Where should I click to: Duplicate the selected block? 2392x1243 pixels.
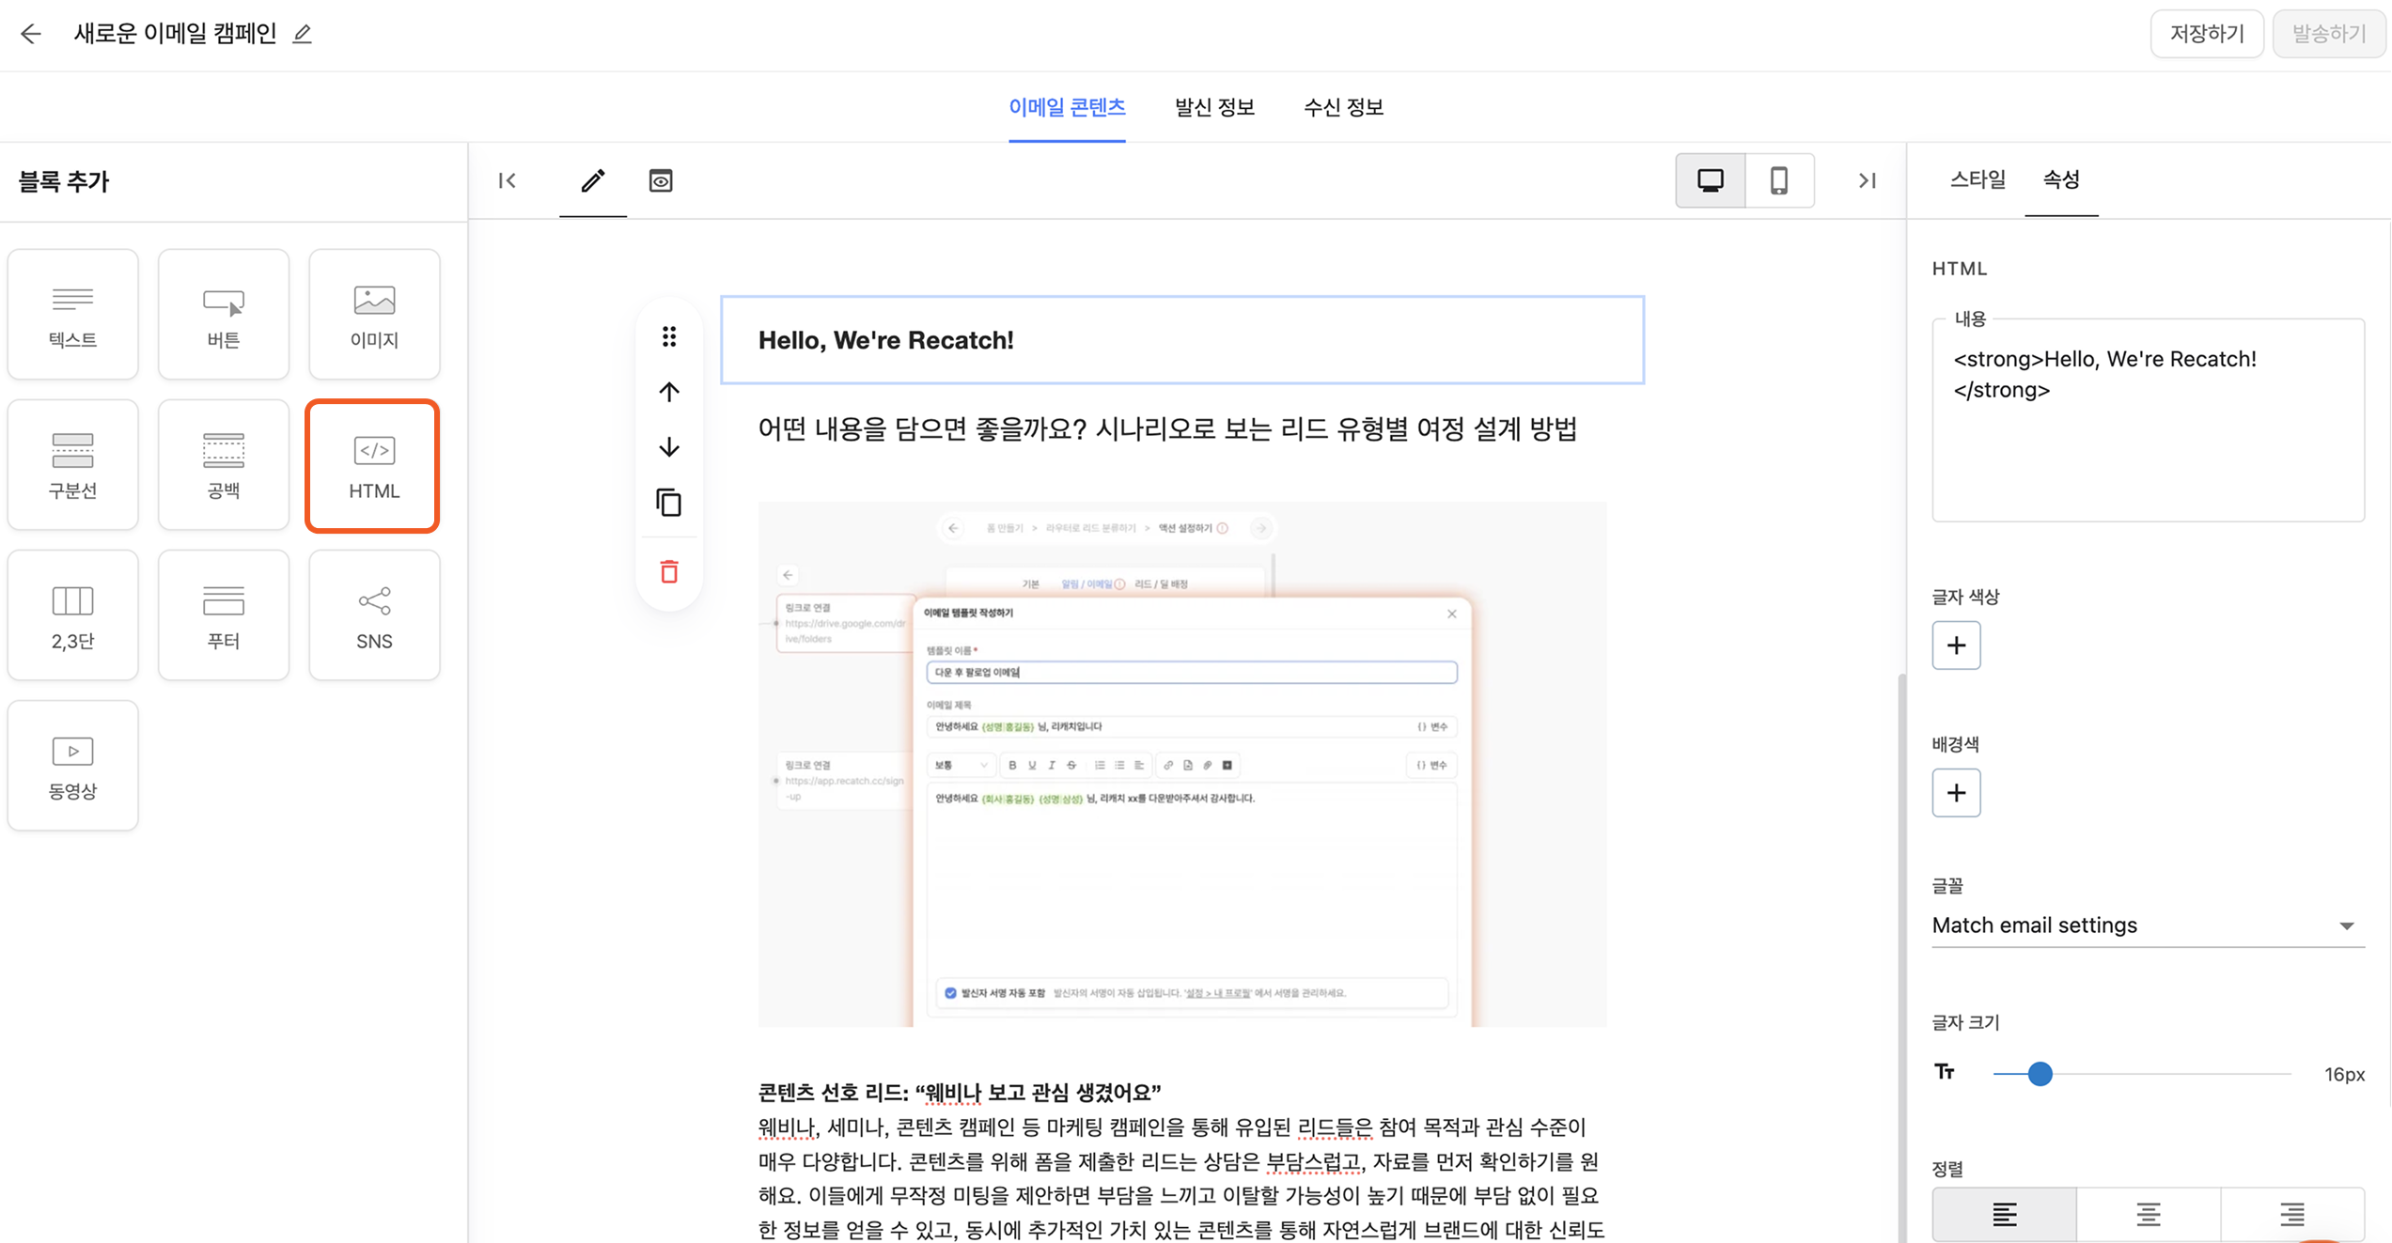(668, 503)
